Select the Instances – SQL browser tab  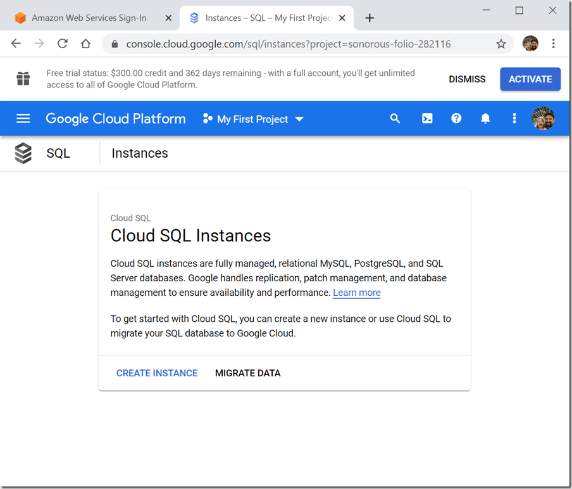267,18
